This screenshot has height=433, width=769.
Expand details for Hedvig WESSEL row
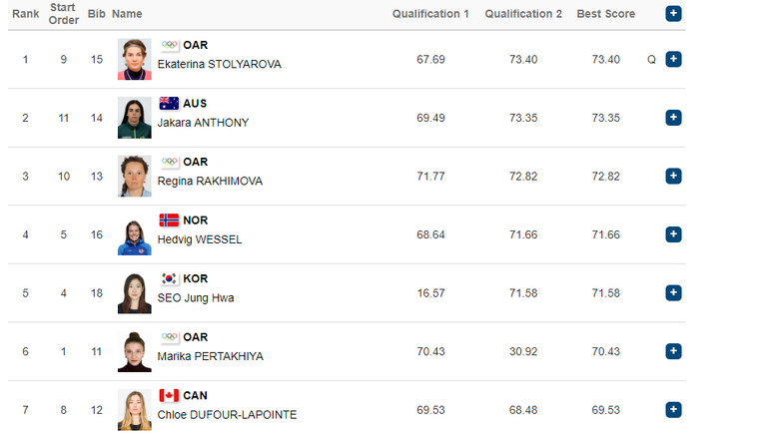click(x=673, y=234)
